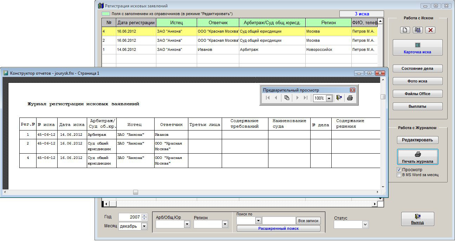
Task: Open the Регион filter dropdown
Action: [x=225, y=225]
